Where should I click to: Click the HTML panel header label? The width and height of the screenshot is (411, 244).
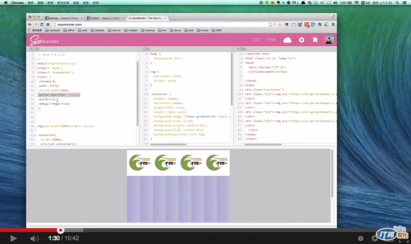[x=241, y=49]
